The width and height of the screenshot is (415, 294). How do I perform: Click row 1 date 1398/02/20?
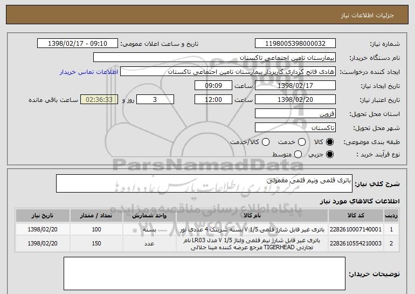coord(43,229)
